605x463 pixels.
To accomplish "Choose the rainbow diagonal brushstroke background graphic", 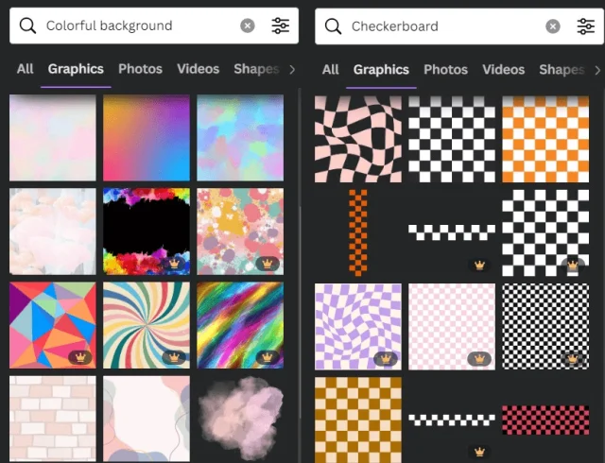I will tap(240, 325).
